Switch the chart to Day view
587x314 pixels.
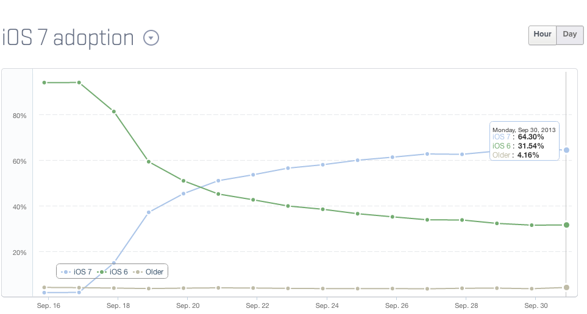click(570, 35)
